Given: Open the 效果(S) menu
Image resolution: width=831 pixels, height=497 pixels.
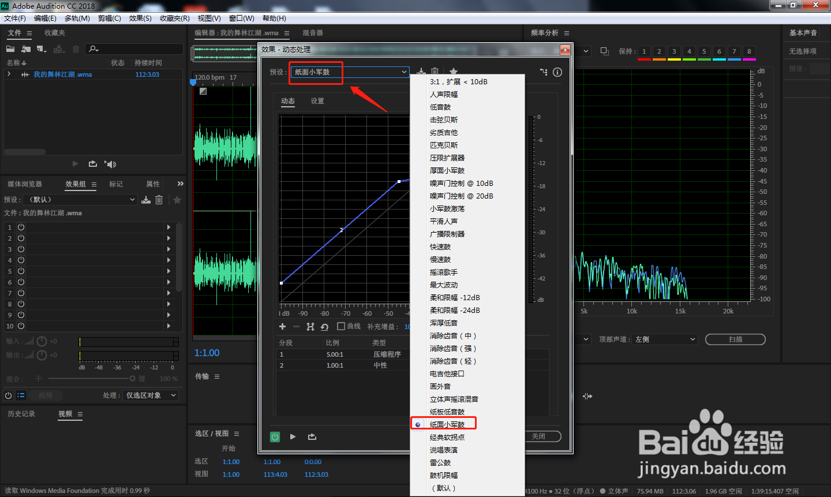Looking at the screenshot, I should [x=140, y=18].
